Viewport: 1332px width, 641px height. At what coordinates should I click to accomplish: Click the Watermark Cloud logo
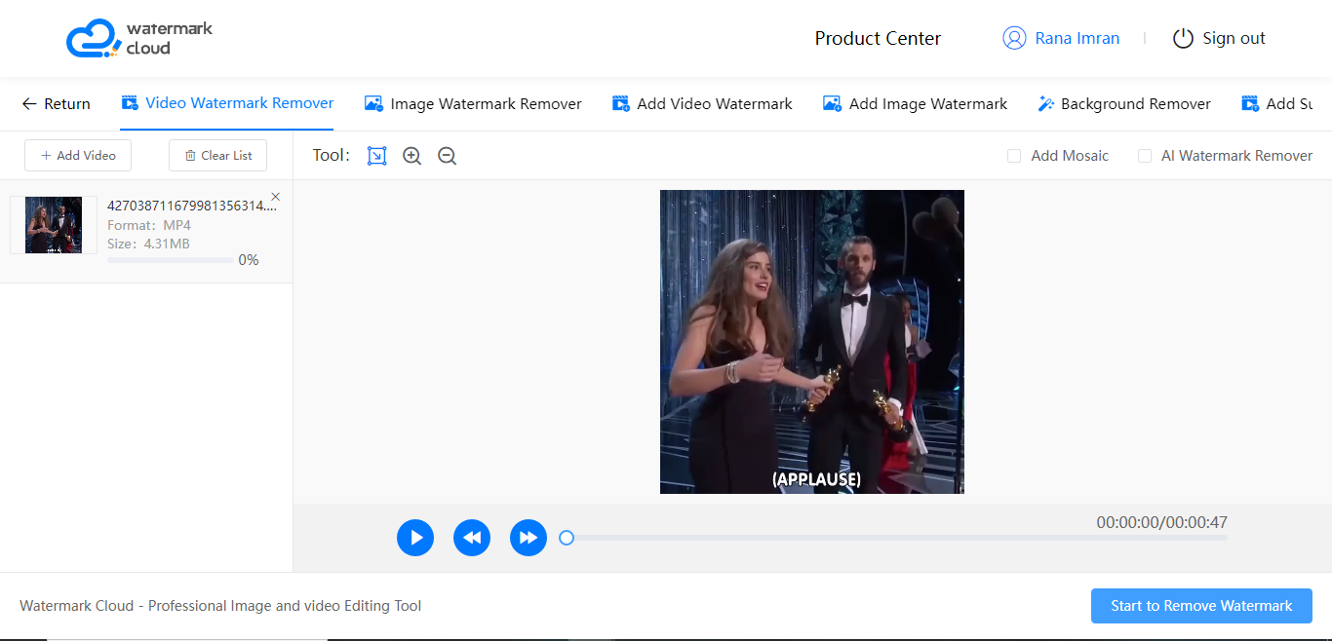[138, 38]
